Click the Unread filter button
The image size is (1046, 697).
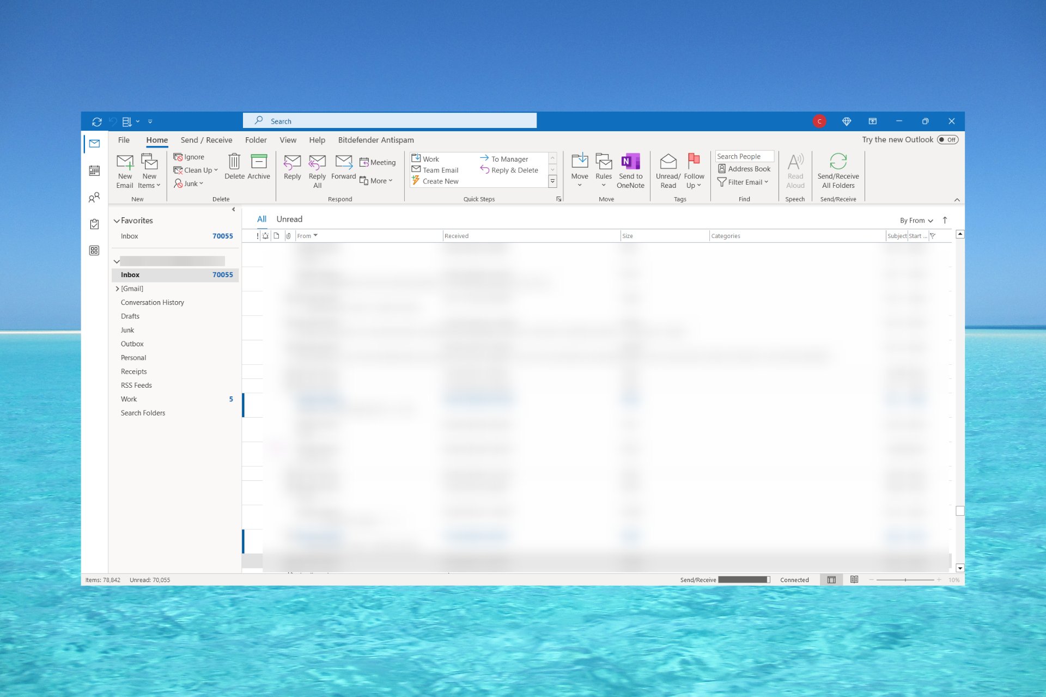288,218
